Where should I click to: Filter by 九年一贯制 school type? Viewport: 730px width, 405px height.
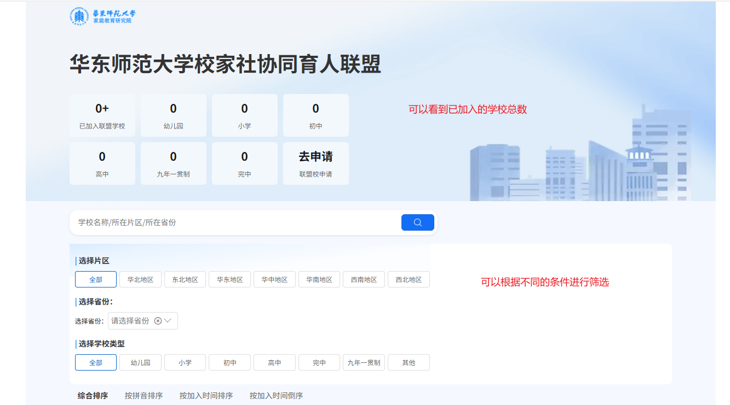click(364, 362)
